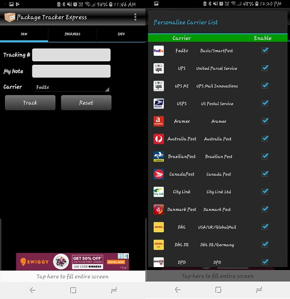Tap the Australia Post logo
Screen dimensions: 290x299
[x=159, y=139]
